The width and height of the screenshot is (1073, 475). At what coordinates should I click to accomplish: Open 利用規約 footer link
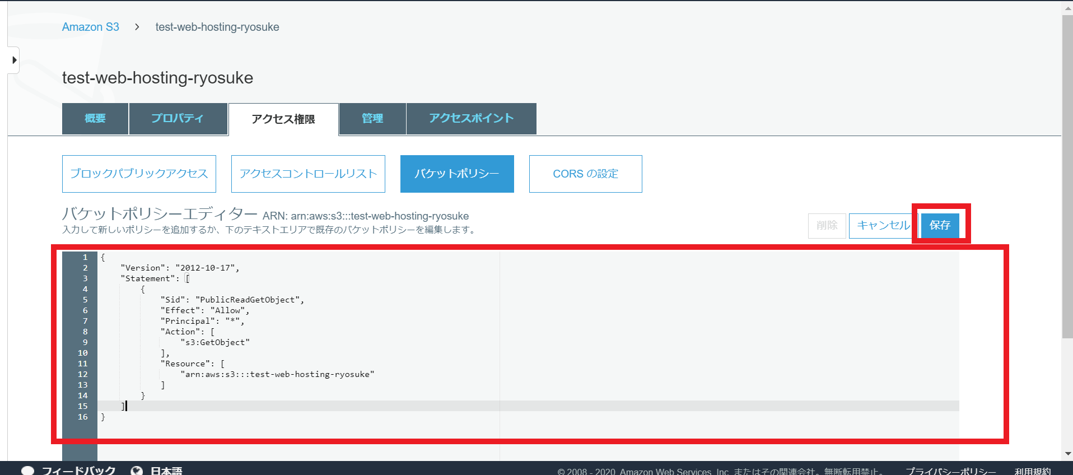[x=1033, y=471]
